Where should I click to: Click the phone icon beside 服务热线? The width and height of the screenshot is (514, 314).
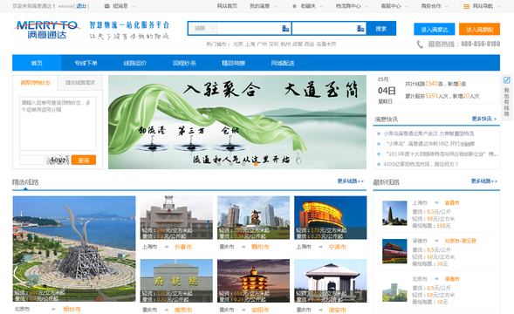click(420, 44)
